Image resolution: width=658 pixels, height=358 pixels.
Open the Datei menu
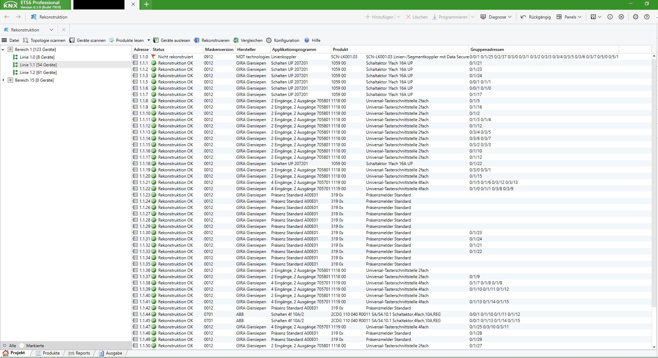pyautogui.click(x=10, y=40)
